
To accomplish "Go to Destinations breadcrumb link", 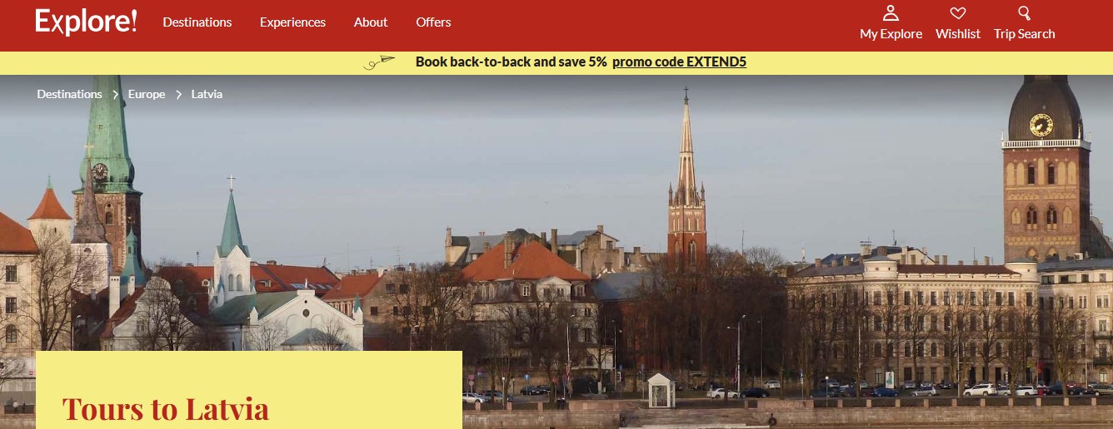I will [x=69, y=94].
